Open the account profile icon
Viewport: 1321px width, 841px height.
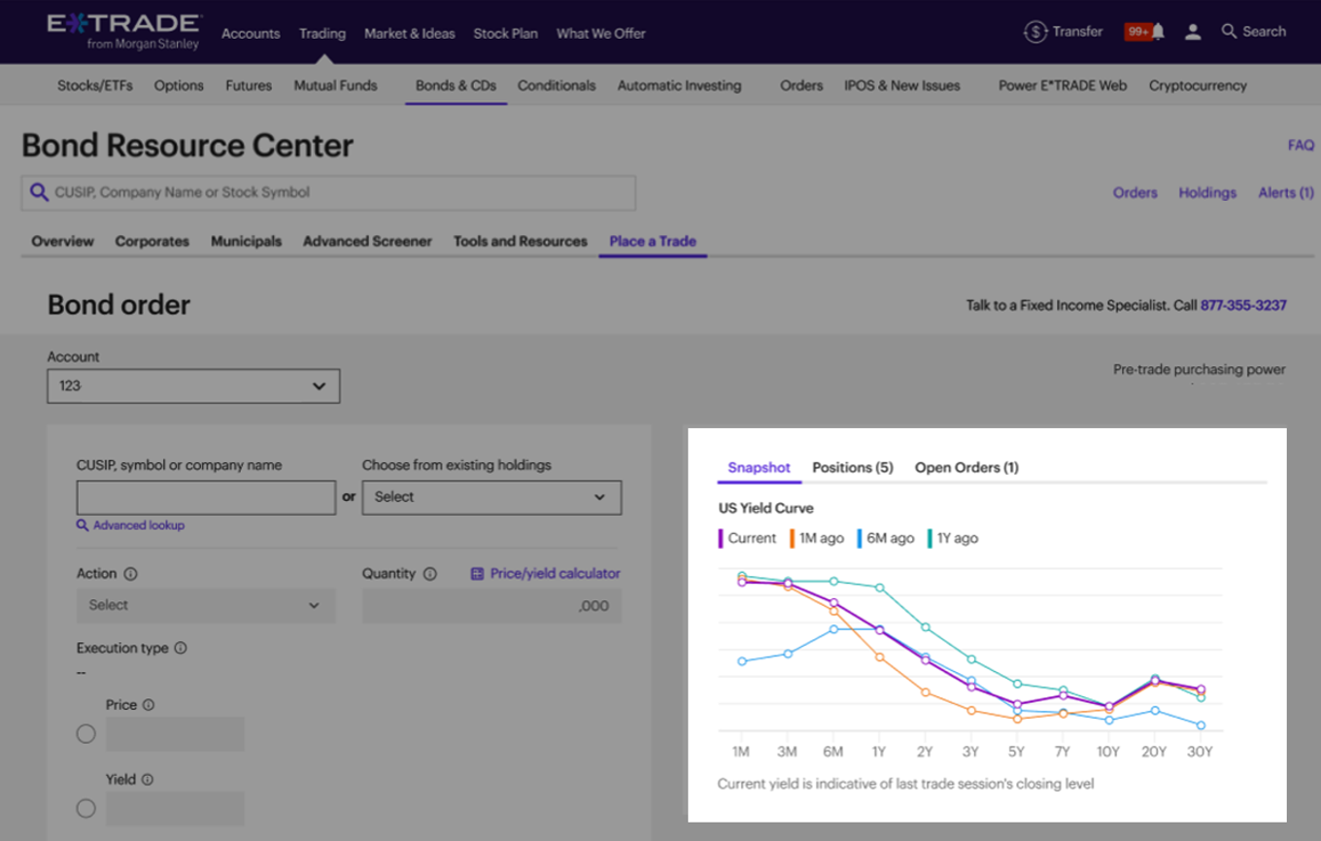pyautogui.click(x=1193, y=31)
